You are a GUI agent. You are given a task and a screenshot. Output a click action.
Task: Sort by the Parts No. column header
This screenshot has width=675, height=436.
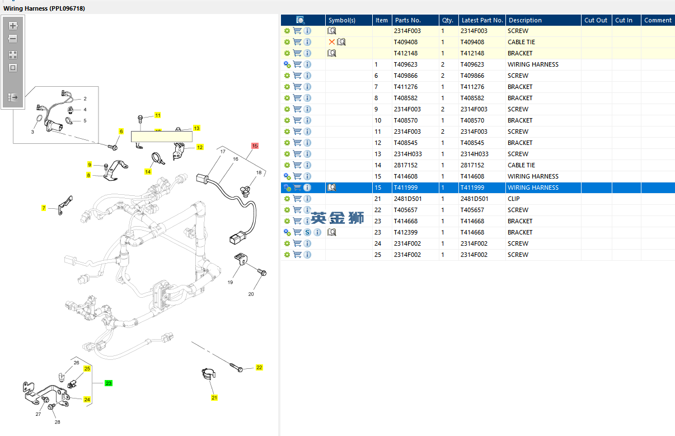pos(407,20)
